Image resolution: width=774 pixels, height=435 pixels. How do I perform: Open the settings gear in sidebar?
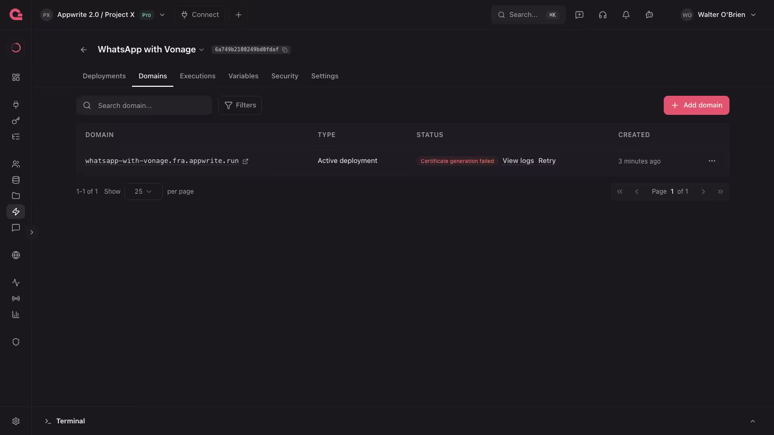pyautogui.click(x=16, y=421)
